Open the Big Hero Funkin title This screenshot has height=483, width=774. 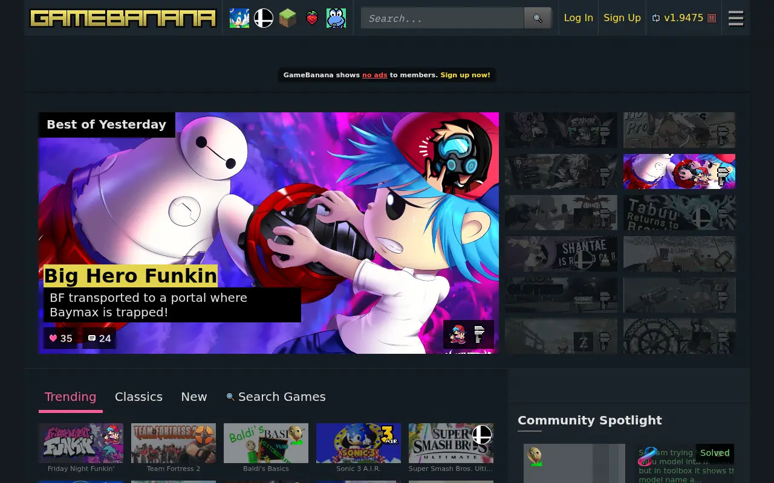(x=131, y=276)
